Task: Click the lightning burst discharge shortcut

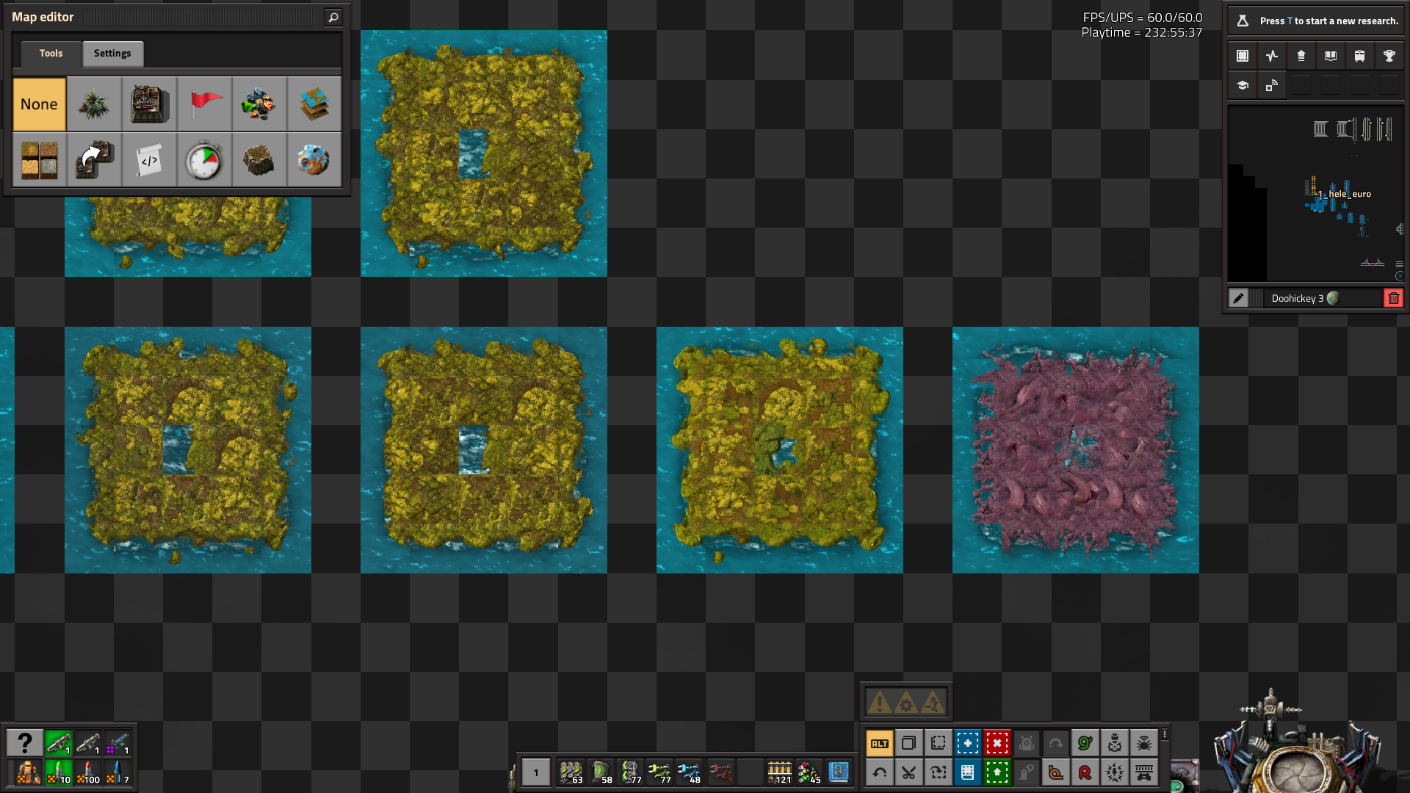Action: point(1115,772)
